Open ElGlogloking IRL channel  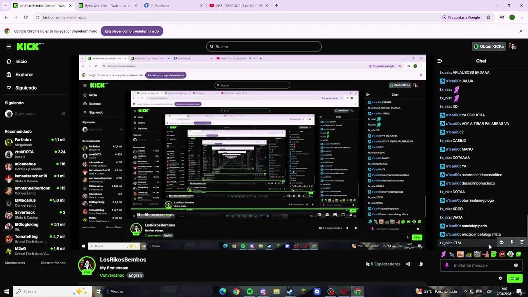35,227
